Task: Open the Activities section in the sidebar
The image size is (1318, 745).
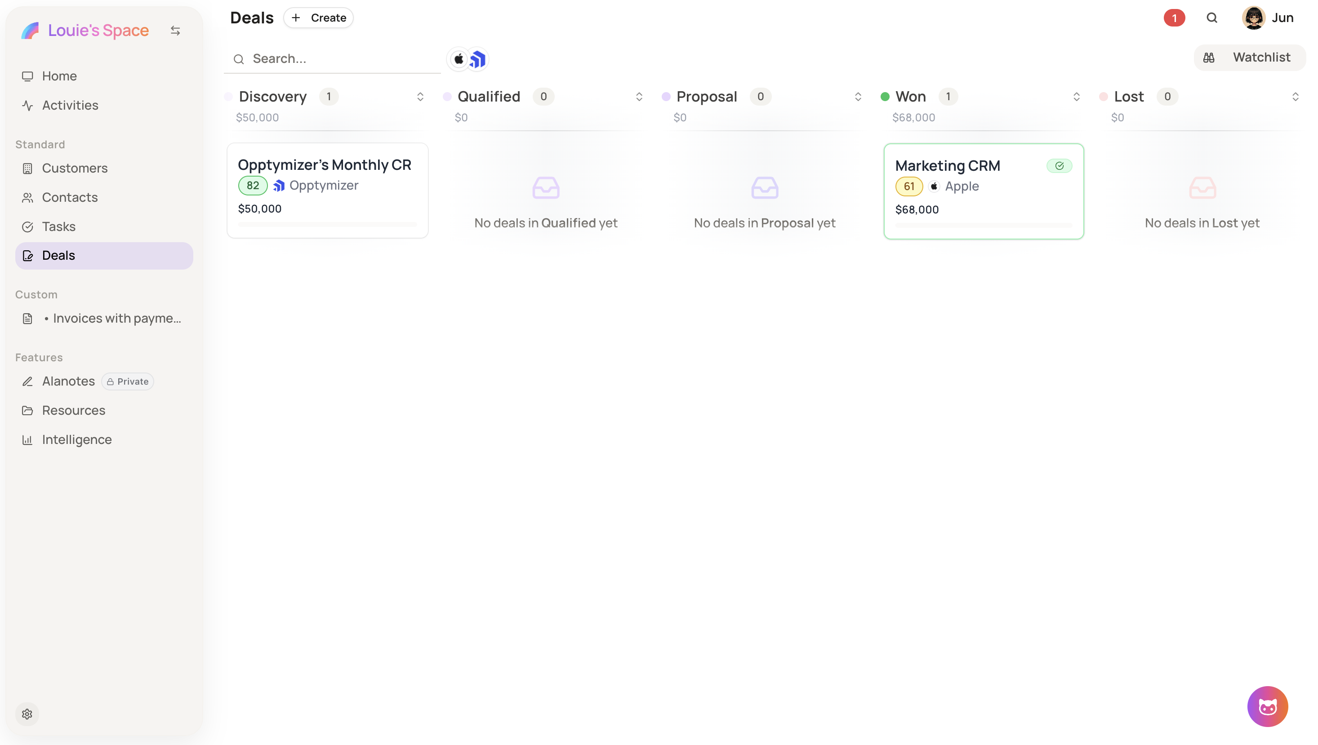Action: [70, 105]
